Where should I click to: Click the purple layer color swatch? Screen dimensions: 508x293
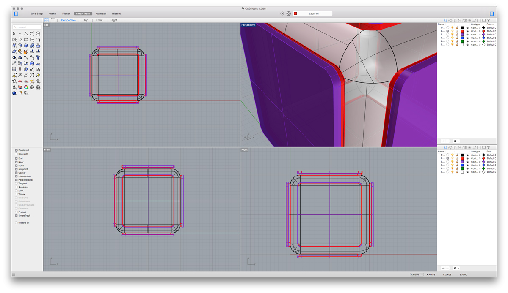coord(462,34)
